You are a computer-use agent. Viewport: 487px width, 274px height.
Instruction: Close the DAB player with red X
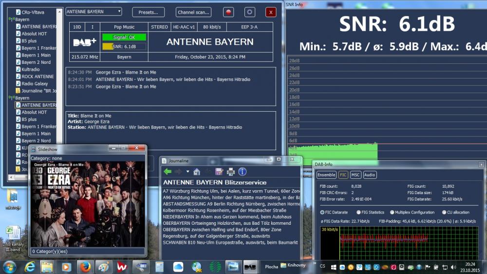pyautogui.click(x=271, y=12)
